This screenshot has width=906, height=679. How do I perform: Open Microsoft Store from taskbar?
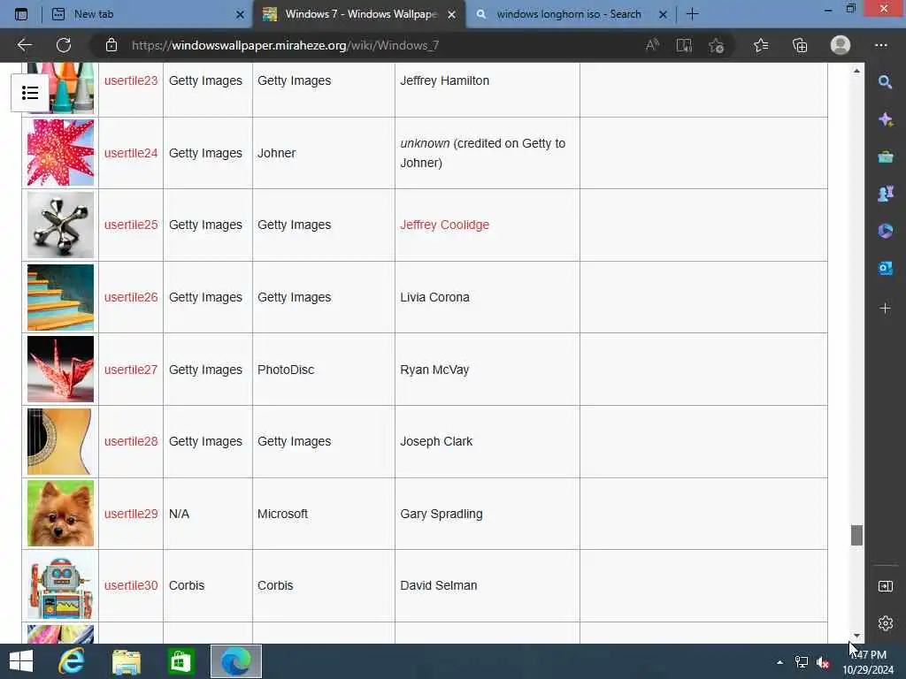(180, 661)
